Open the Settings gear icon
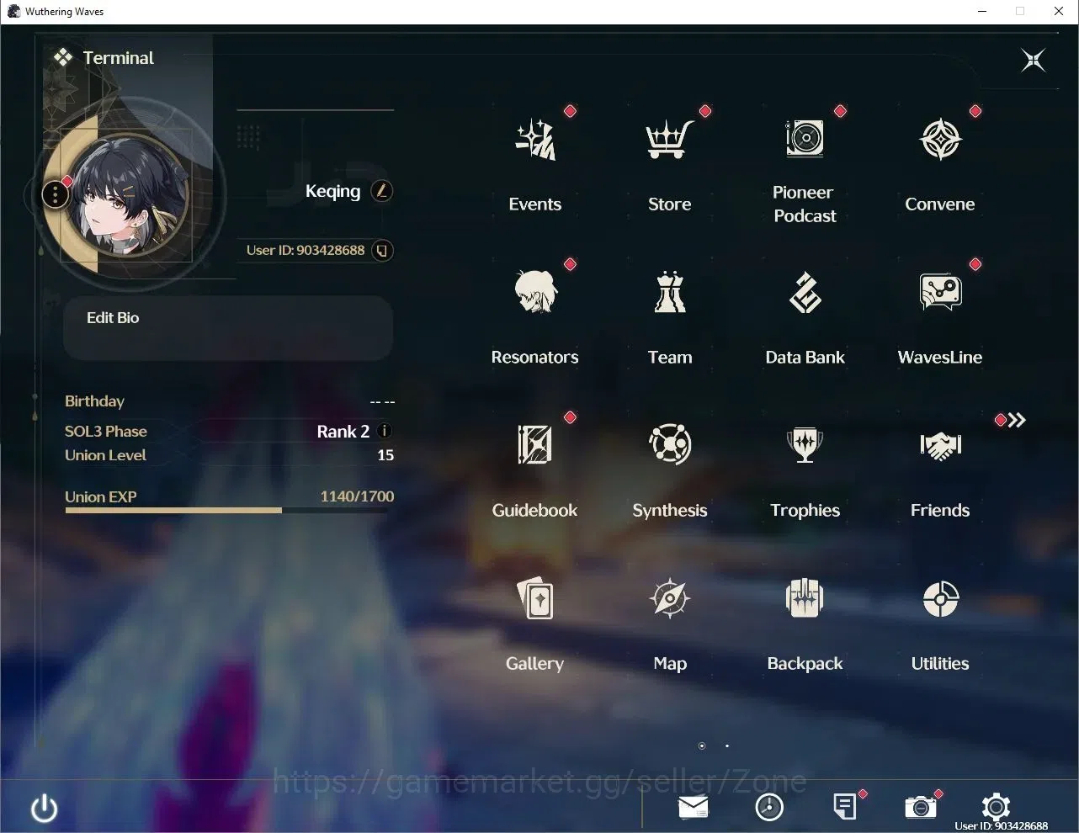Screen dimensions: 1079x833 (x=996, y=807)
